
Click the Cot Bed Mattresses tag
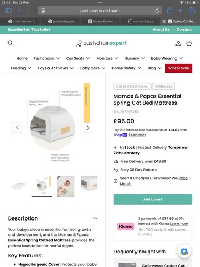tap(132, 87)
